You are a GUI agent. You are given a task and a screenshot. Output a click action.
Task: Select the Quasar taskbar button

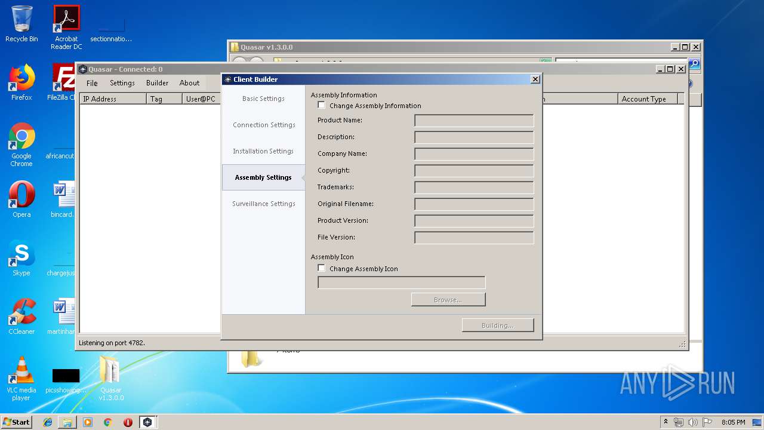pyautogui.click(x=147, y=422)
